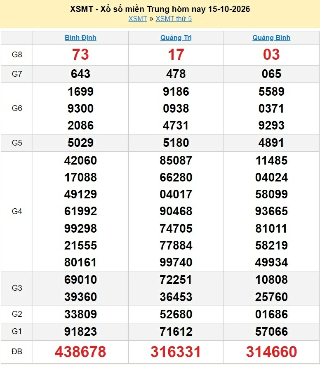This screenshot has height=365, width=320.
Task: Click the G1 number 71612
Action: point(176,332)
